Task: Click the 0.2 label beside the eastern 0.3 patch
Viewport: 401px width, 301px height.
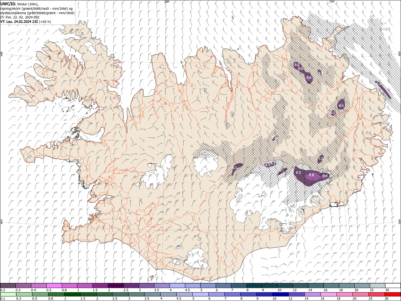Action: pos(333,113)
